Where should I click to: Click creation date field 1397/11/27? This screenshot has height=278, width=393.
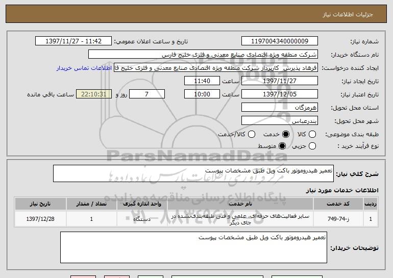click(280, 81)
